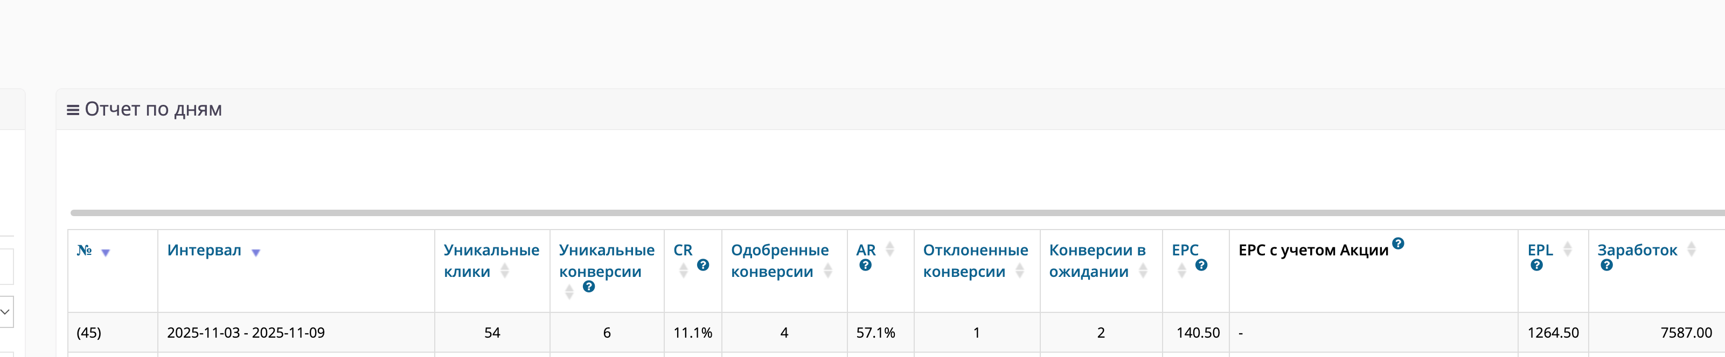1725x357 pixels.
Task: Show help icon for Заработок column
Action: 1606,266
